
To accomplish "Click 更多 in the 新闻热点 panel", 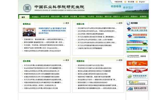I will pos(66,23).
